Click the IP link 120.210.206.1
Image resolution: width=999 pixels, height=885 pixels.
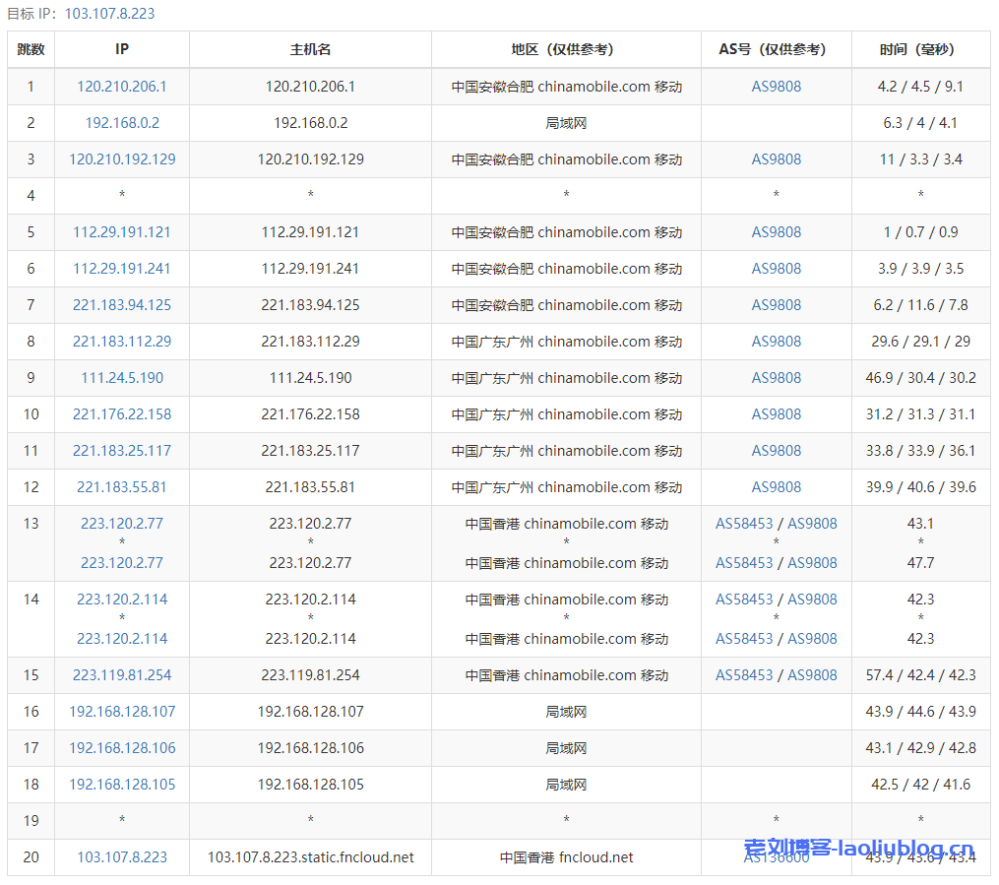tap(122, 87)
